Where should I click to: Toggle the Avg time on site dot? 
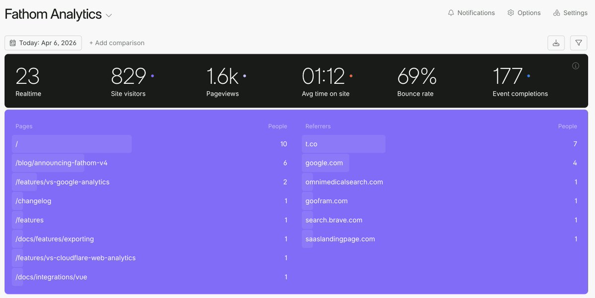pos(351,76)
